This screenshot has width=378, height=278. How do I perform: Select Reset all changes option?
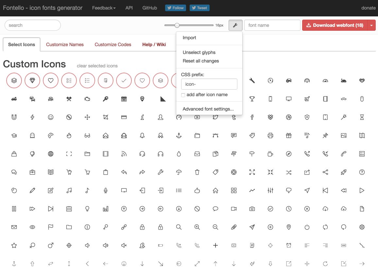(x=201, y=61)
